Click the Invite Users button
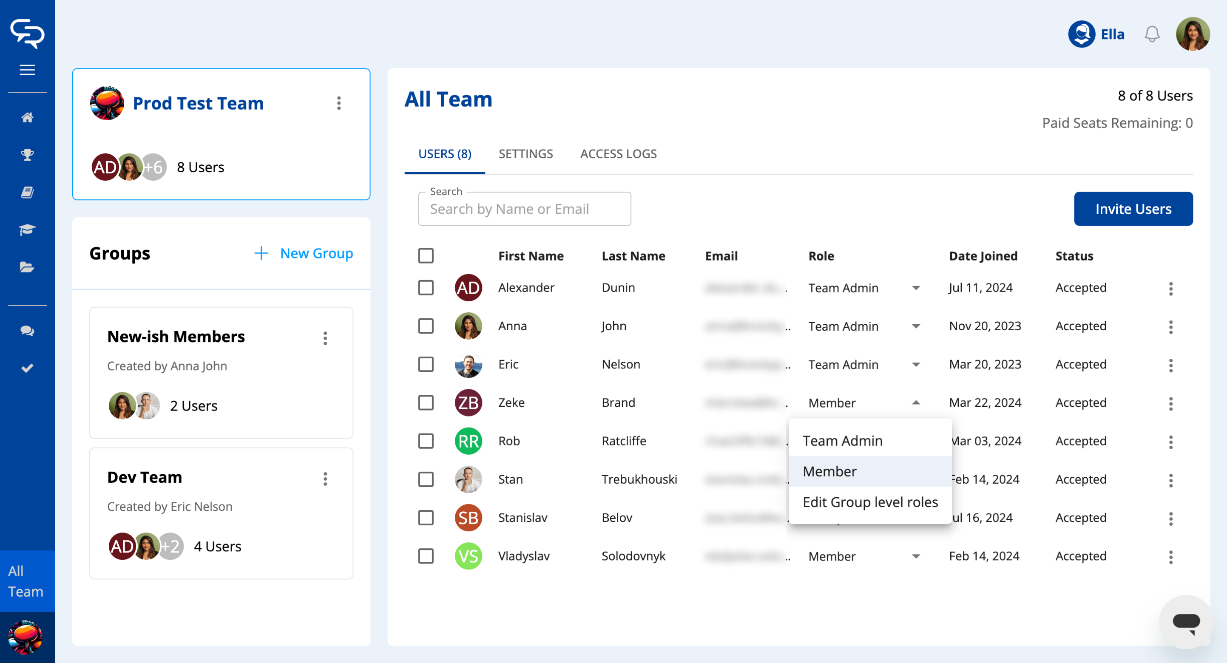1227x663 pixels. (x=1133, y=209)
